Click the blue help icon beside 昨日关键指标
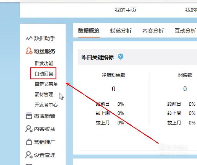The image size is (197, 165). (x=120, y=57)
